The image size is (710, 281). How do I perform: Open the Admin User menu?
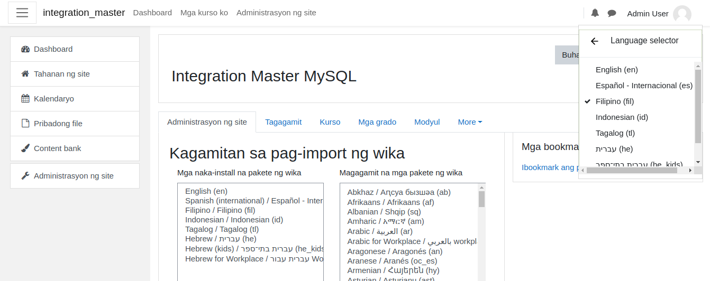(x=659, y=14)
